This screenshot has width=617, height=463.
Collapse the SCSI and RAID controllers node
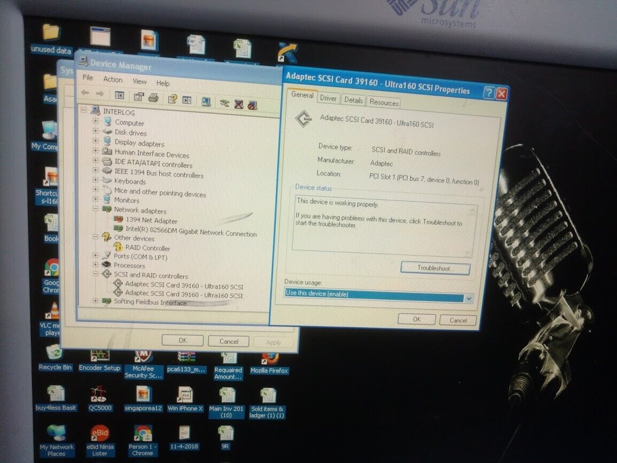pos(95,273)
